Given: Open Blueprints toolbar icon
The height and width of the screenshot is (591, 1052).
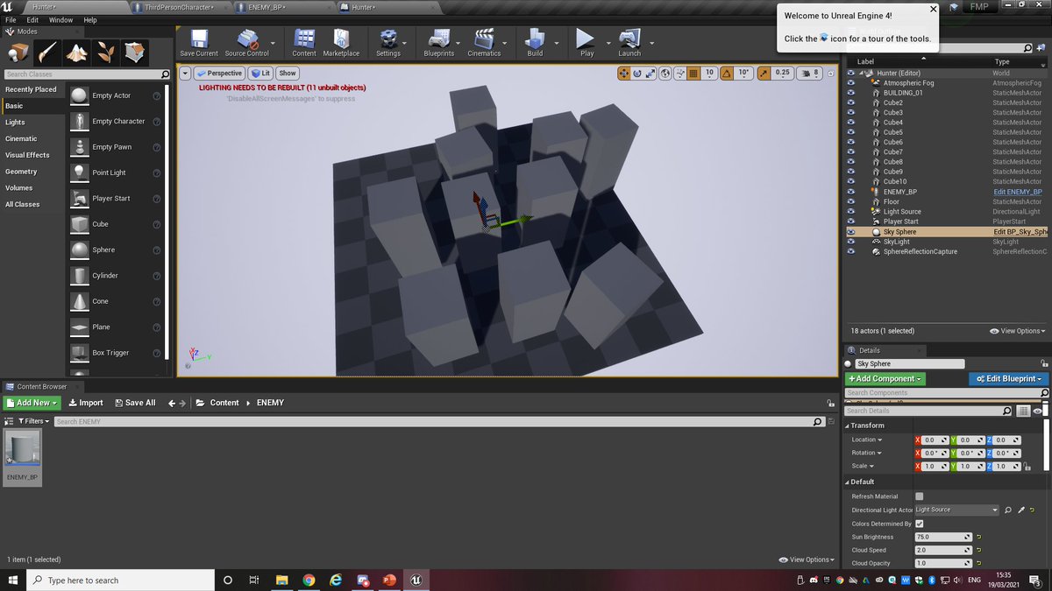Looking at the screenshot, I should click(438, 42).
